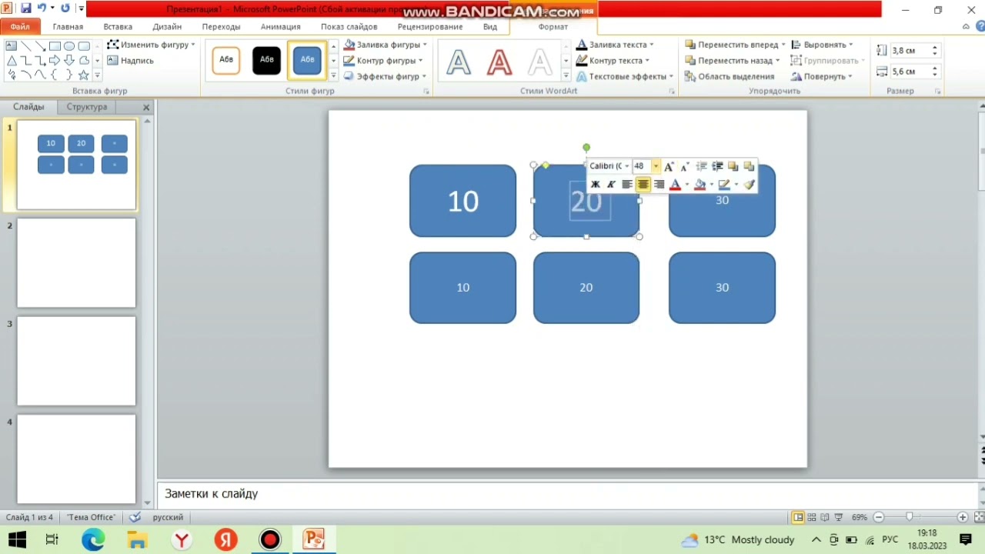Align text right in mini toolbar
Viewport: 985px width, 554px height.
click(659, 185)
